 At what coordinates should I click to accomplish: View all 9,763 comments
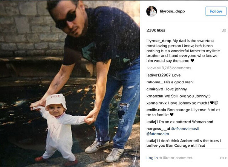(x=169, y=68)
